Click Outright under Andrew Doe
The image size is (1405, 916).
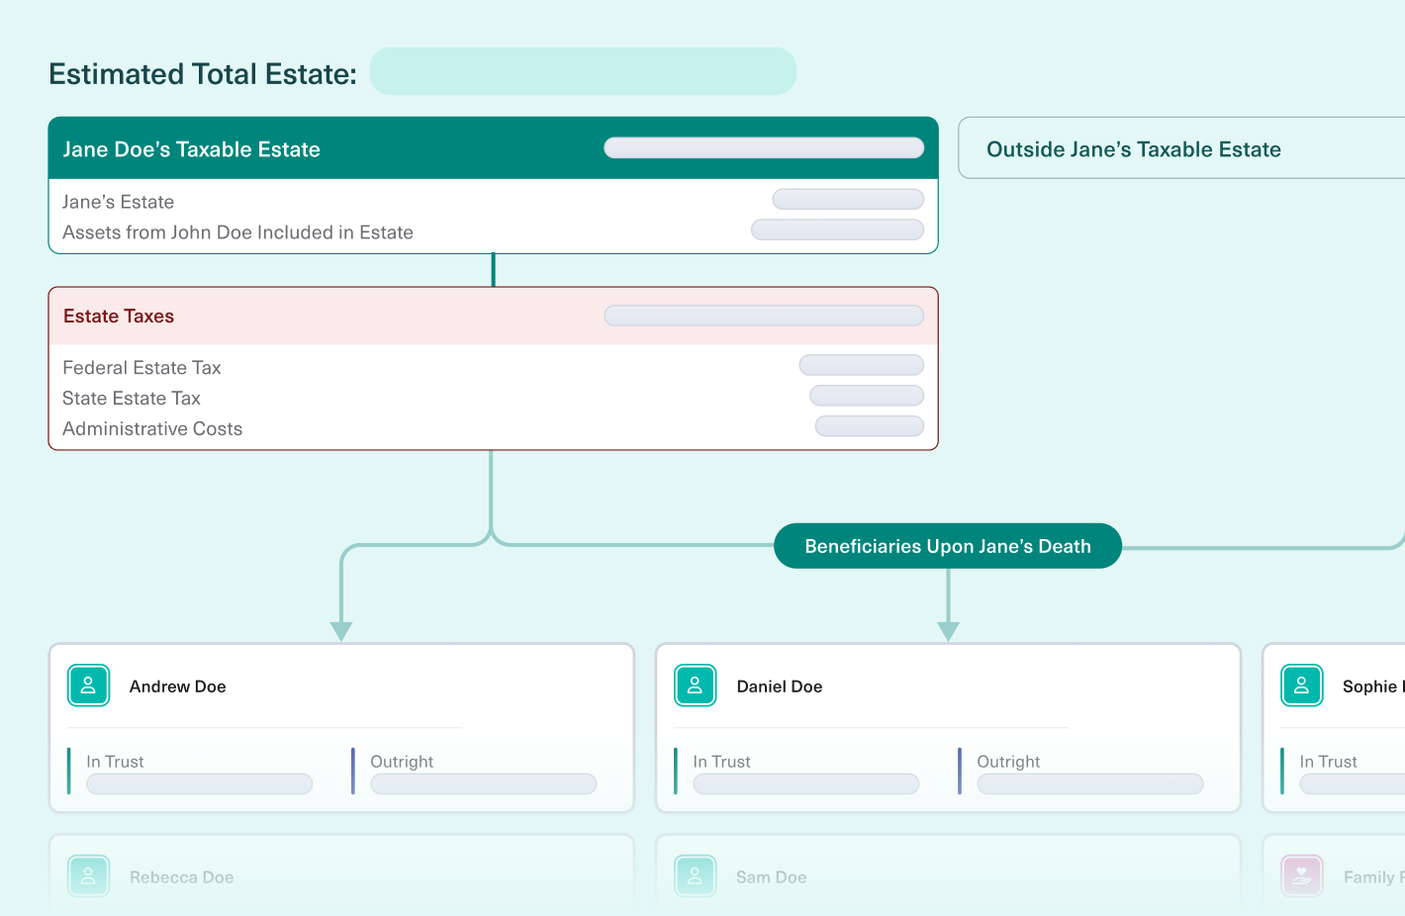click(402, 762)
